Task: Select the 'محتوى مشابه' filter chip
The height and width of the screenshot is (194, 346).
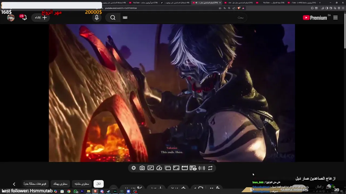Action: pyautogui.click(x=82, y=184)
